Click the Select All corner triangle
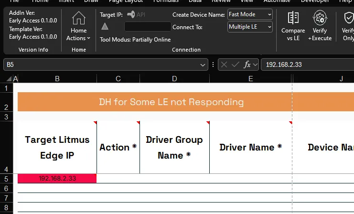 coord(9,79)
